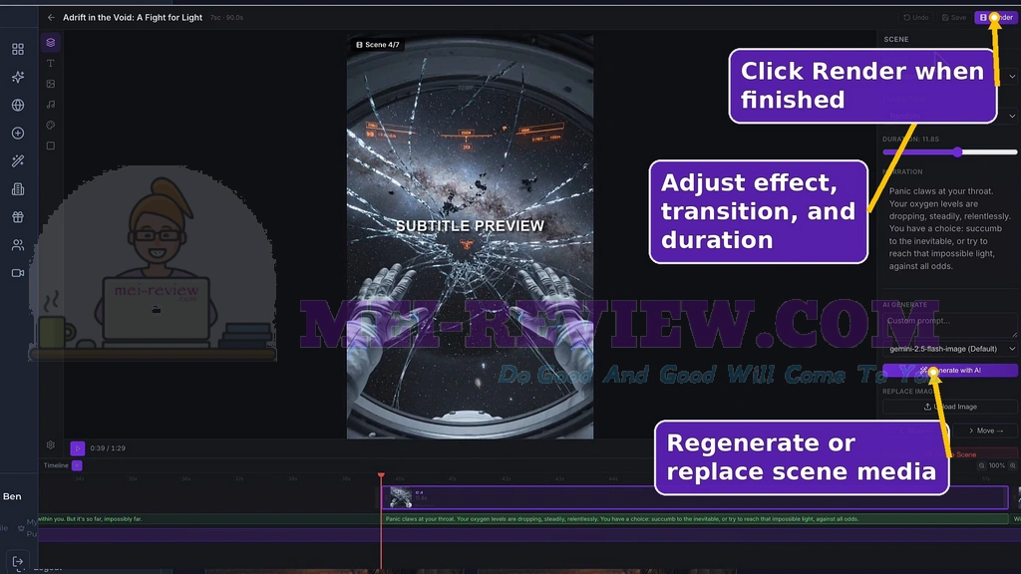Click Generate with AI button

pos(949,371)
